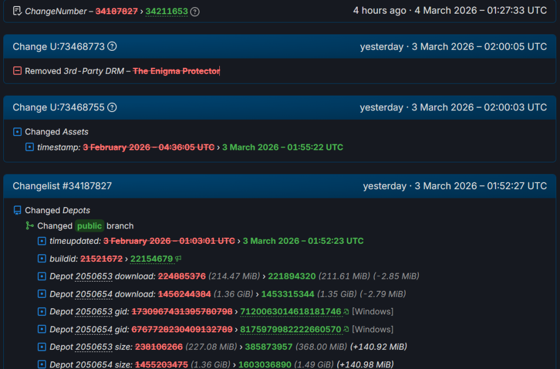The width and height of the screenshot is (560, 369).
Task: Open the new ChangeNumber 34211653 link
Action: point(166,11)
